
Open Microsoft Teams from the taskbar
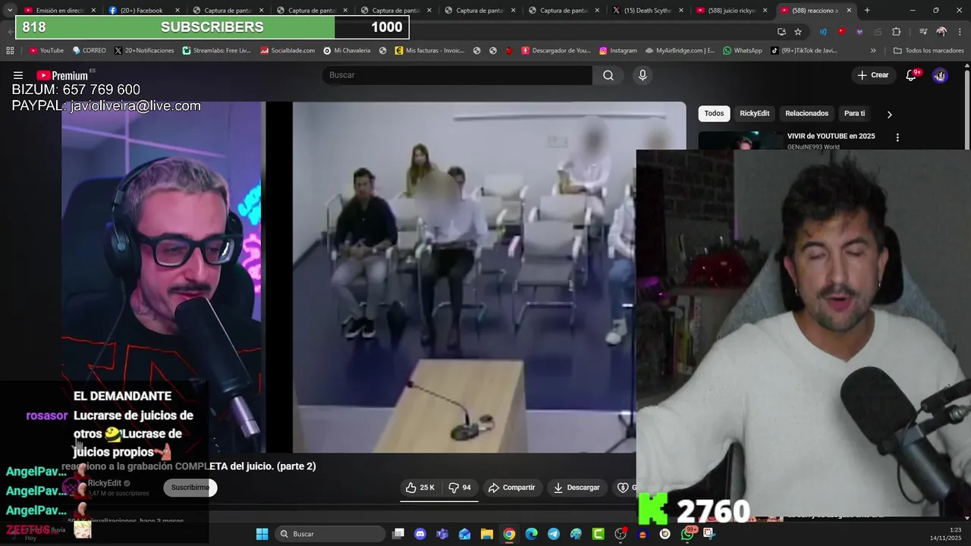coord(442,534)
